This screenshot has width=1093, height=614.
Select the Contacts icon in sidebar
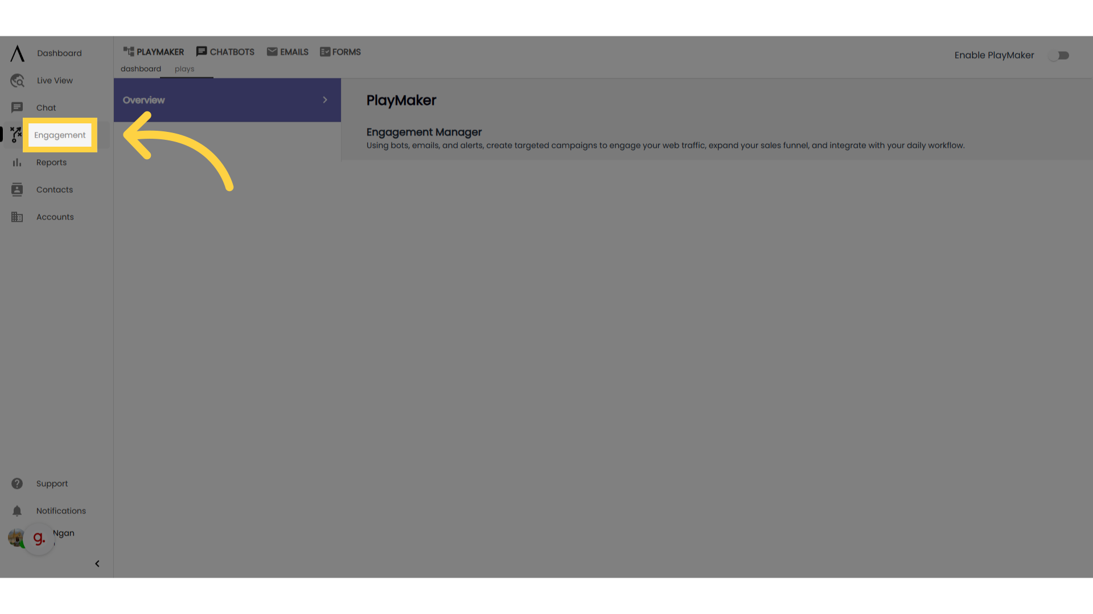click(17, 189)
